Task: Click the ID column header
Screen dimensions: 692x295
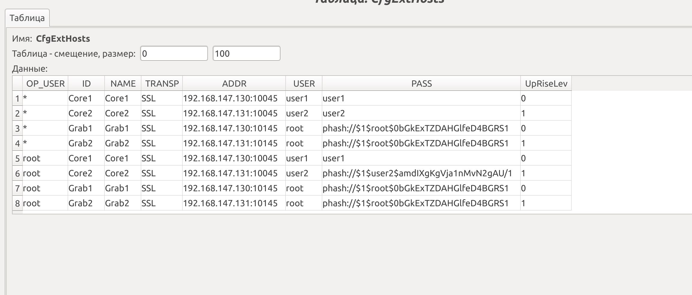Action: click(x=86, y=84)
